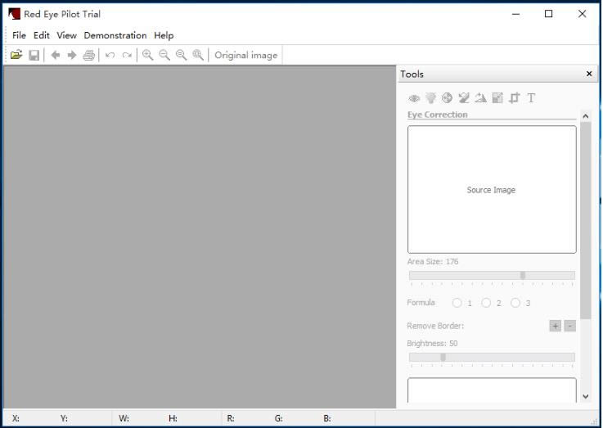Click the Zoom In magnifier with plus
The width and height of the screenshot is (603, 428).
(147, 55)
